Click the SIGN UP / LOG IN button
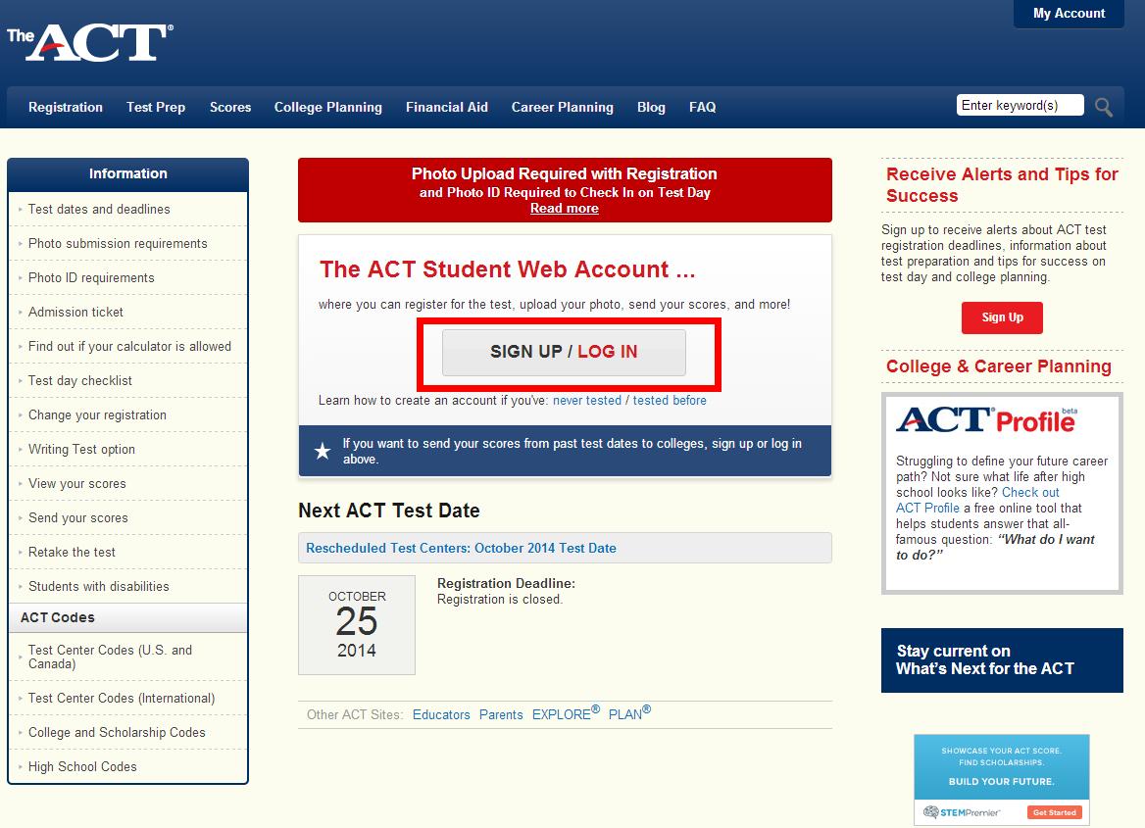The height and width of the screenshot is (828, 1145). tap(564, 353)
